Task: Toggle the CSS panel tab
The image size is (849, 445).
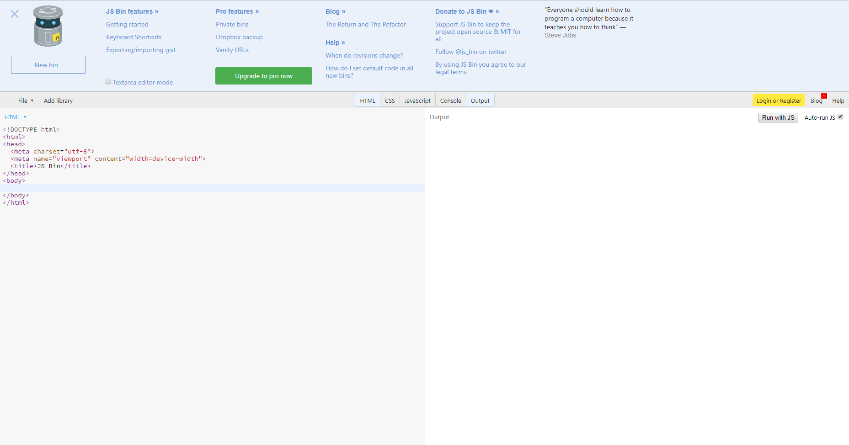Action: click(x=390, y=101)
